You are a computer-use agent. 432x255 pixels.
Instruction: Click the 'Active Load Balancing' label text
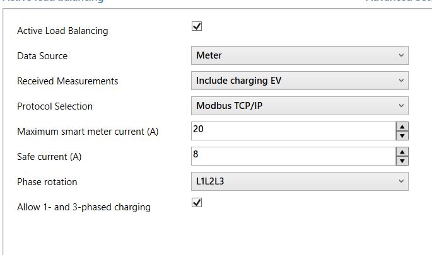[x=62, y=31]
